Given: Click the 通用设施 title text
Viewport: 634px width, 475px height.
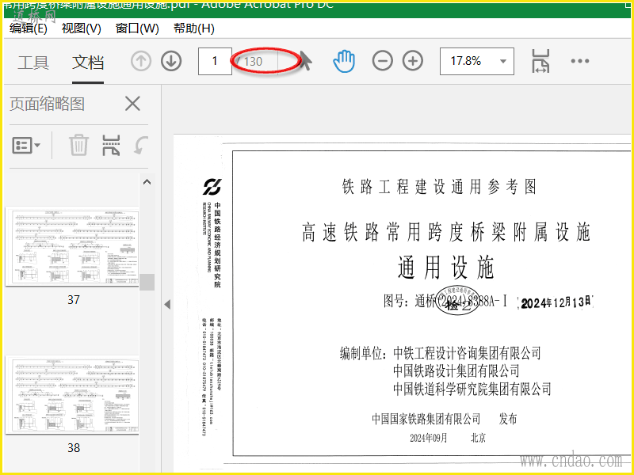Looking at the screenshot, I should [x=446, y=268].
